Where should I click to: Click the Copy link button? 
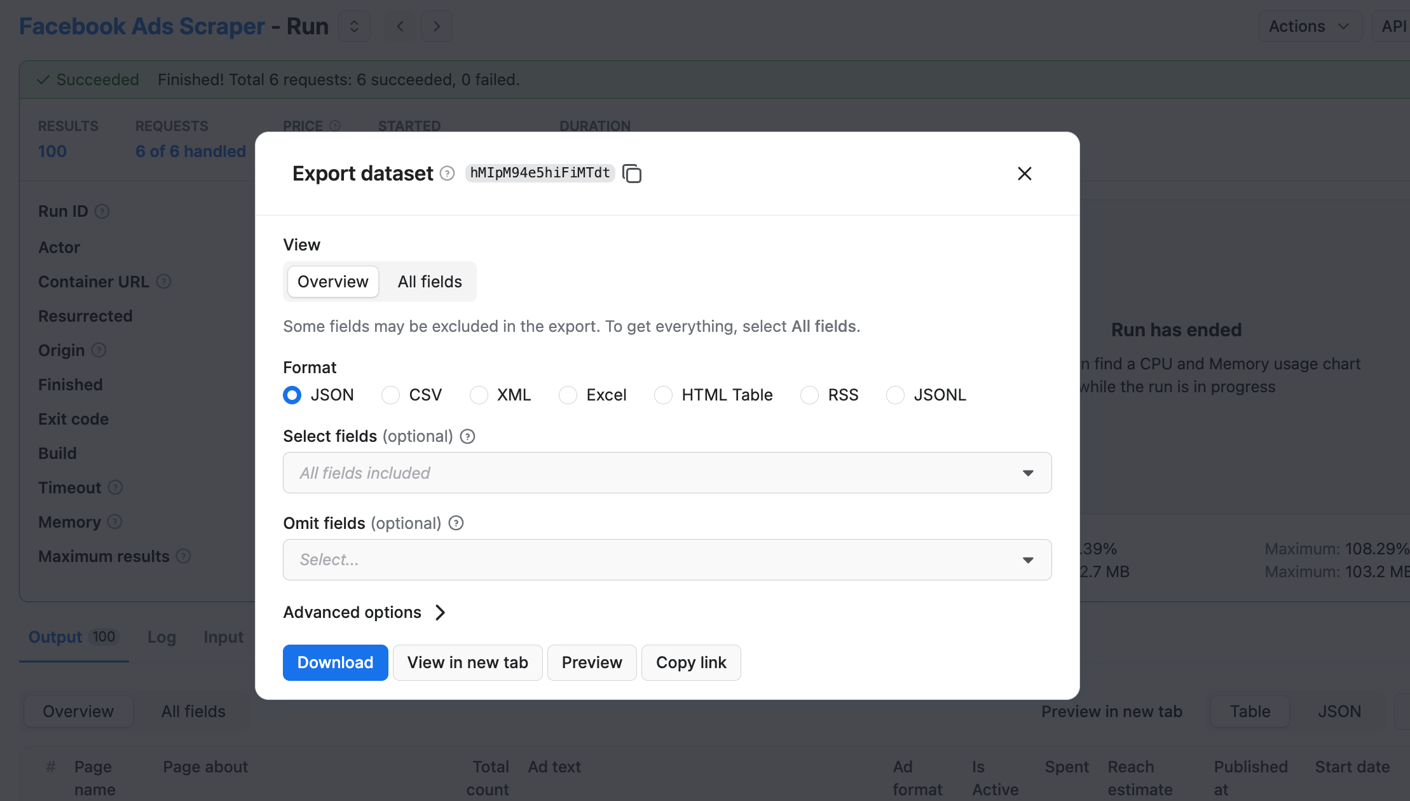click(x=691, y=662)
